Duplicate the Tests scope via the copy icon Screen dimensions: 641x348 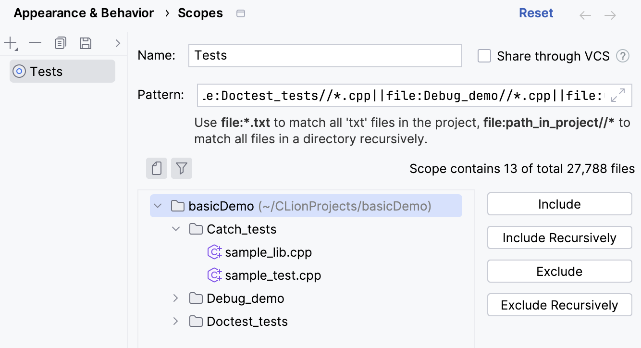(60, 43)
